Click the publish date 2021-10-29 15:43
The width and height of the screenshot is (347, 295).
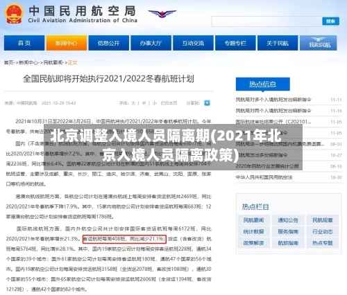(58, 103)
